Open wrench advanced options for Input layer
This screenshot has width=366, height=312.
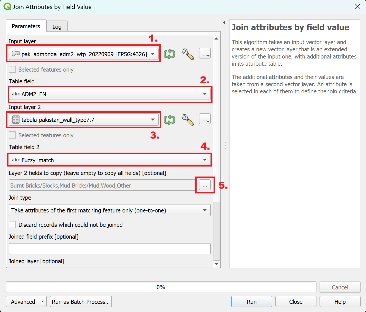pyautogui.click(x=188, y=54)
